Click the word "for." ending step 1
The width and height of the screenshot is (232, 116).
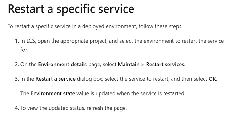coord(24,50)
